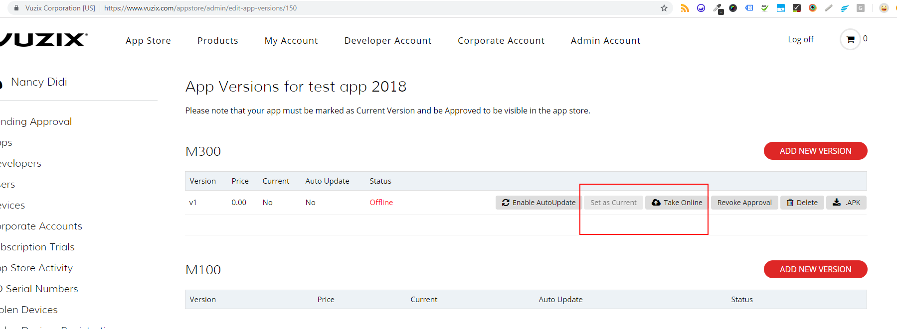Click M100 table Status header

pyautogui.click(x=742, y=300)
